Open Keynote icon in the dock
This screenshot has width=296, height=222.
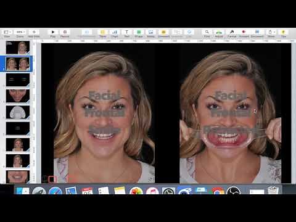(201, 191)
